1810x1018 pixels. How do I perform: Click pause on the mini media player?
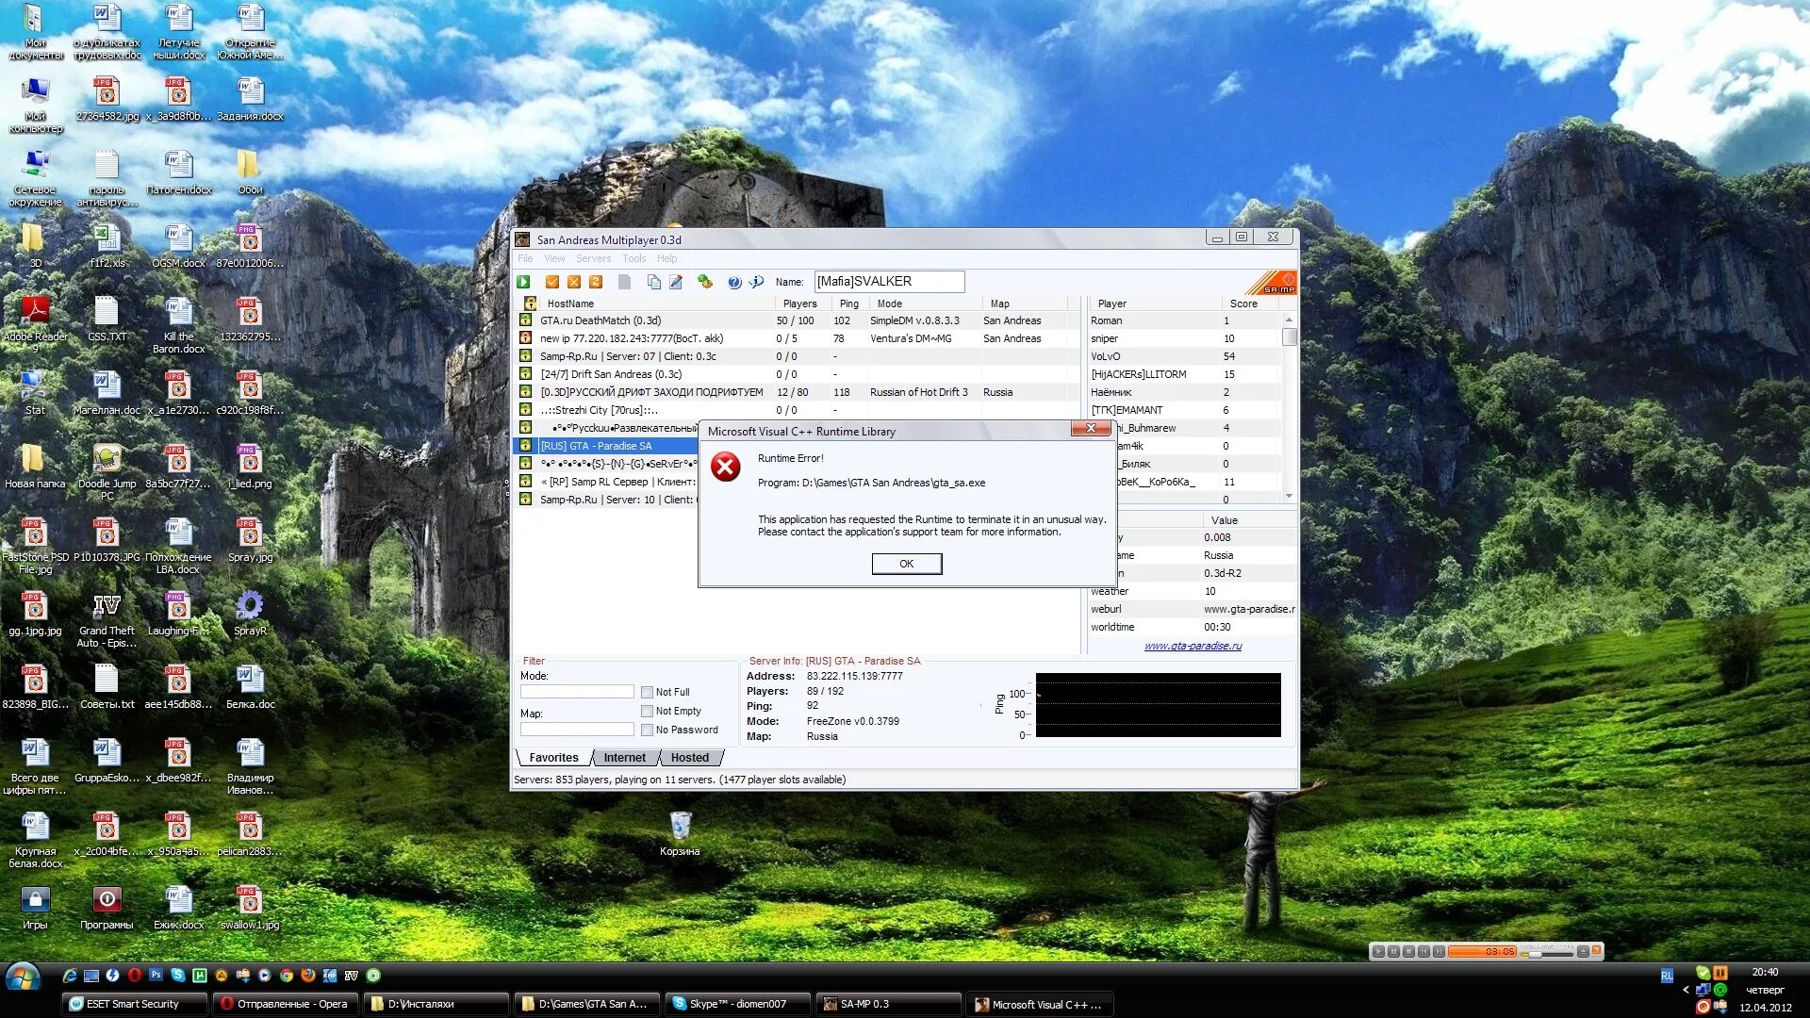pyautogui.click(x=1393, y=952)
